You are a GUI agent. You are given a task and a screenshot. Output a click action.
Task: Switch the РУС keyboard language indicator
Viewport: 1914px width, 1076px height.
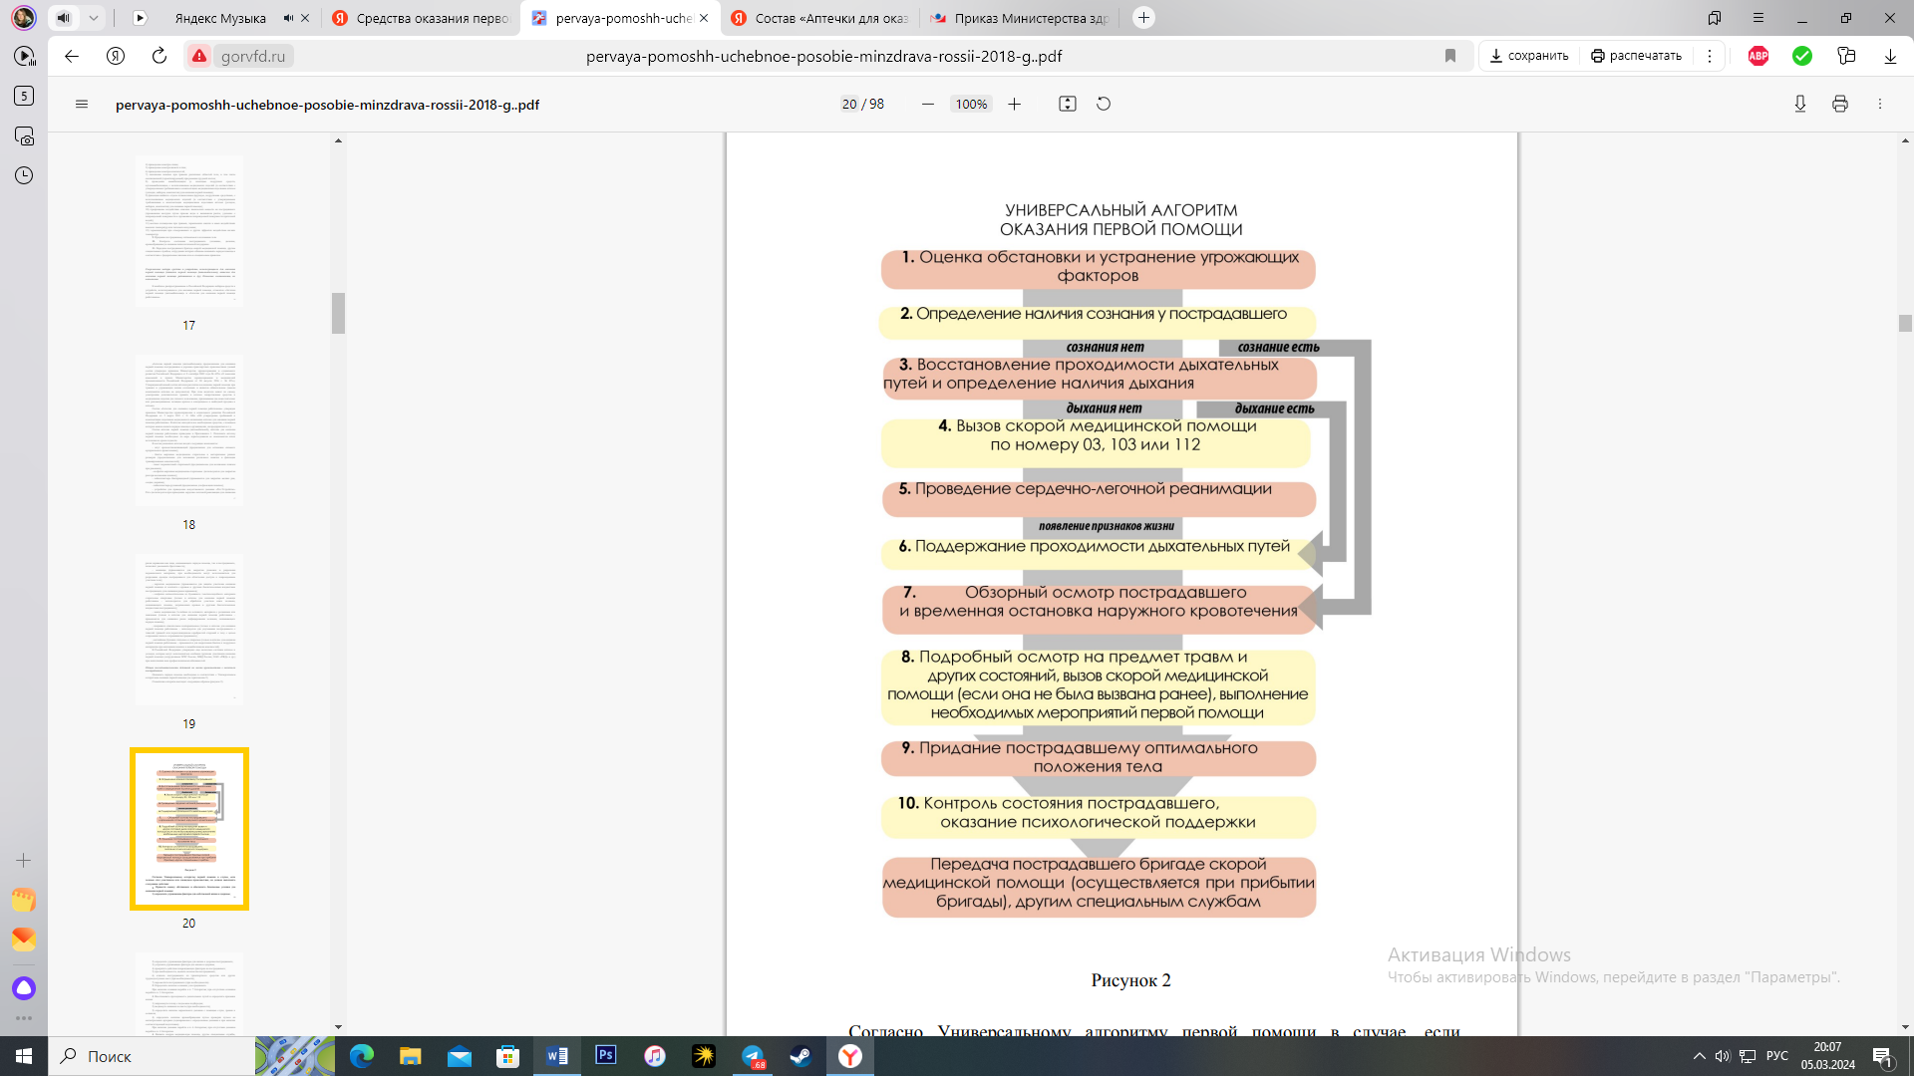tap(1777, 1056)
